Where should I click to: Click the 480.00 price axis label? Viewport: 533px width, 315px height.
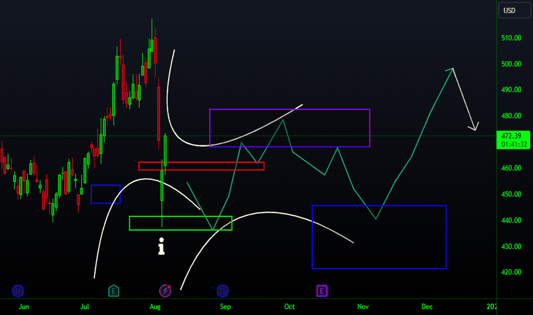[x=511, y=116]
